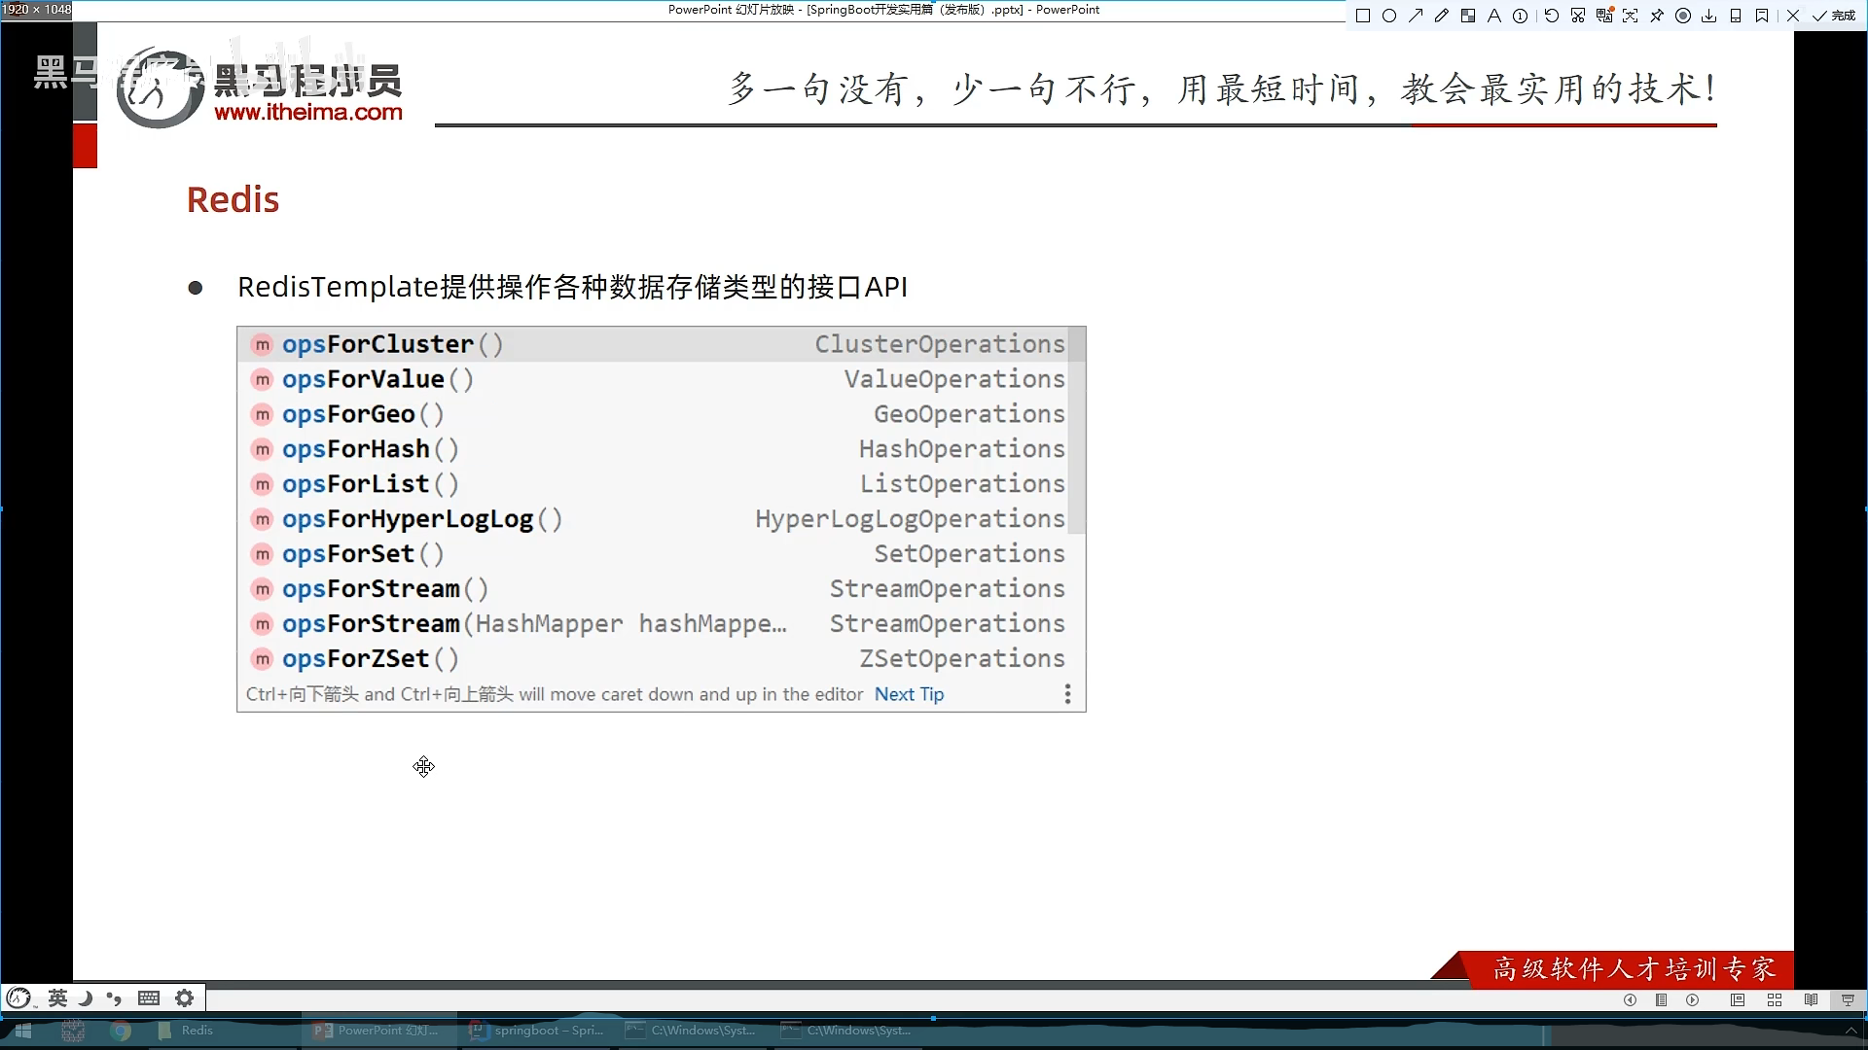Switch to reading view
This screenshot has height=1050, width=1868.
tap(1811, 999)
